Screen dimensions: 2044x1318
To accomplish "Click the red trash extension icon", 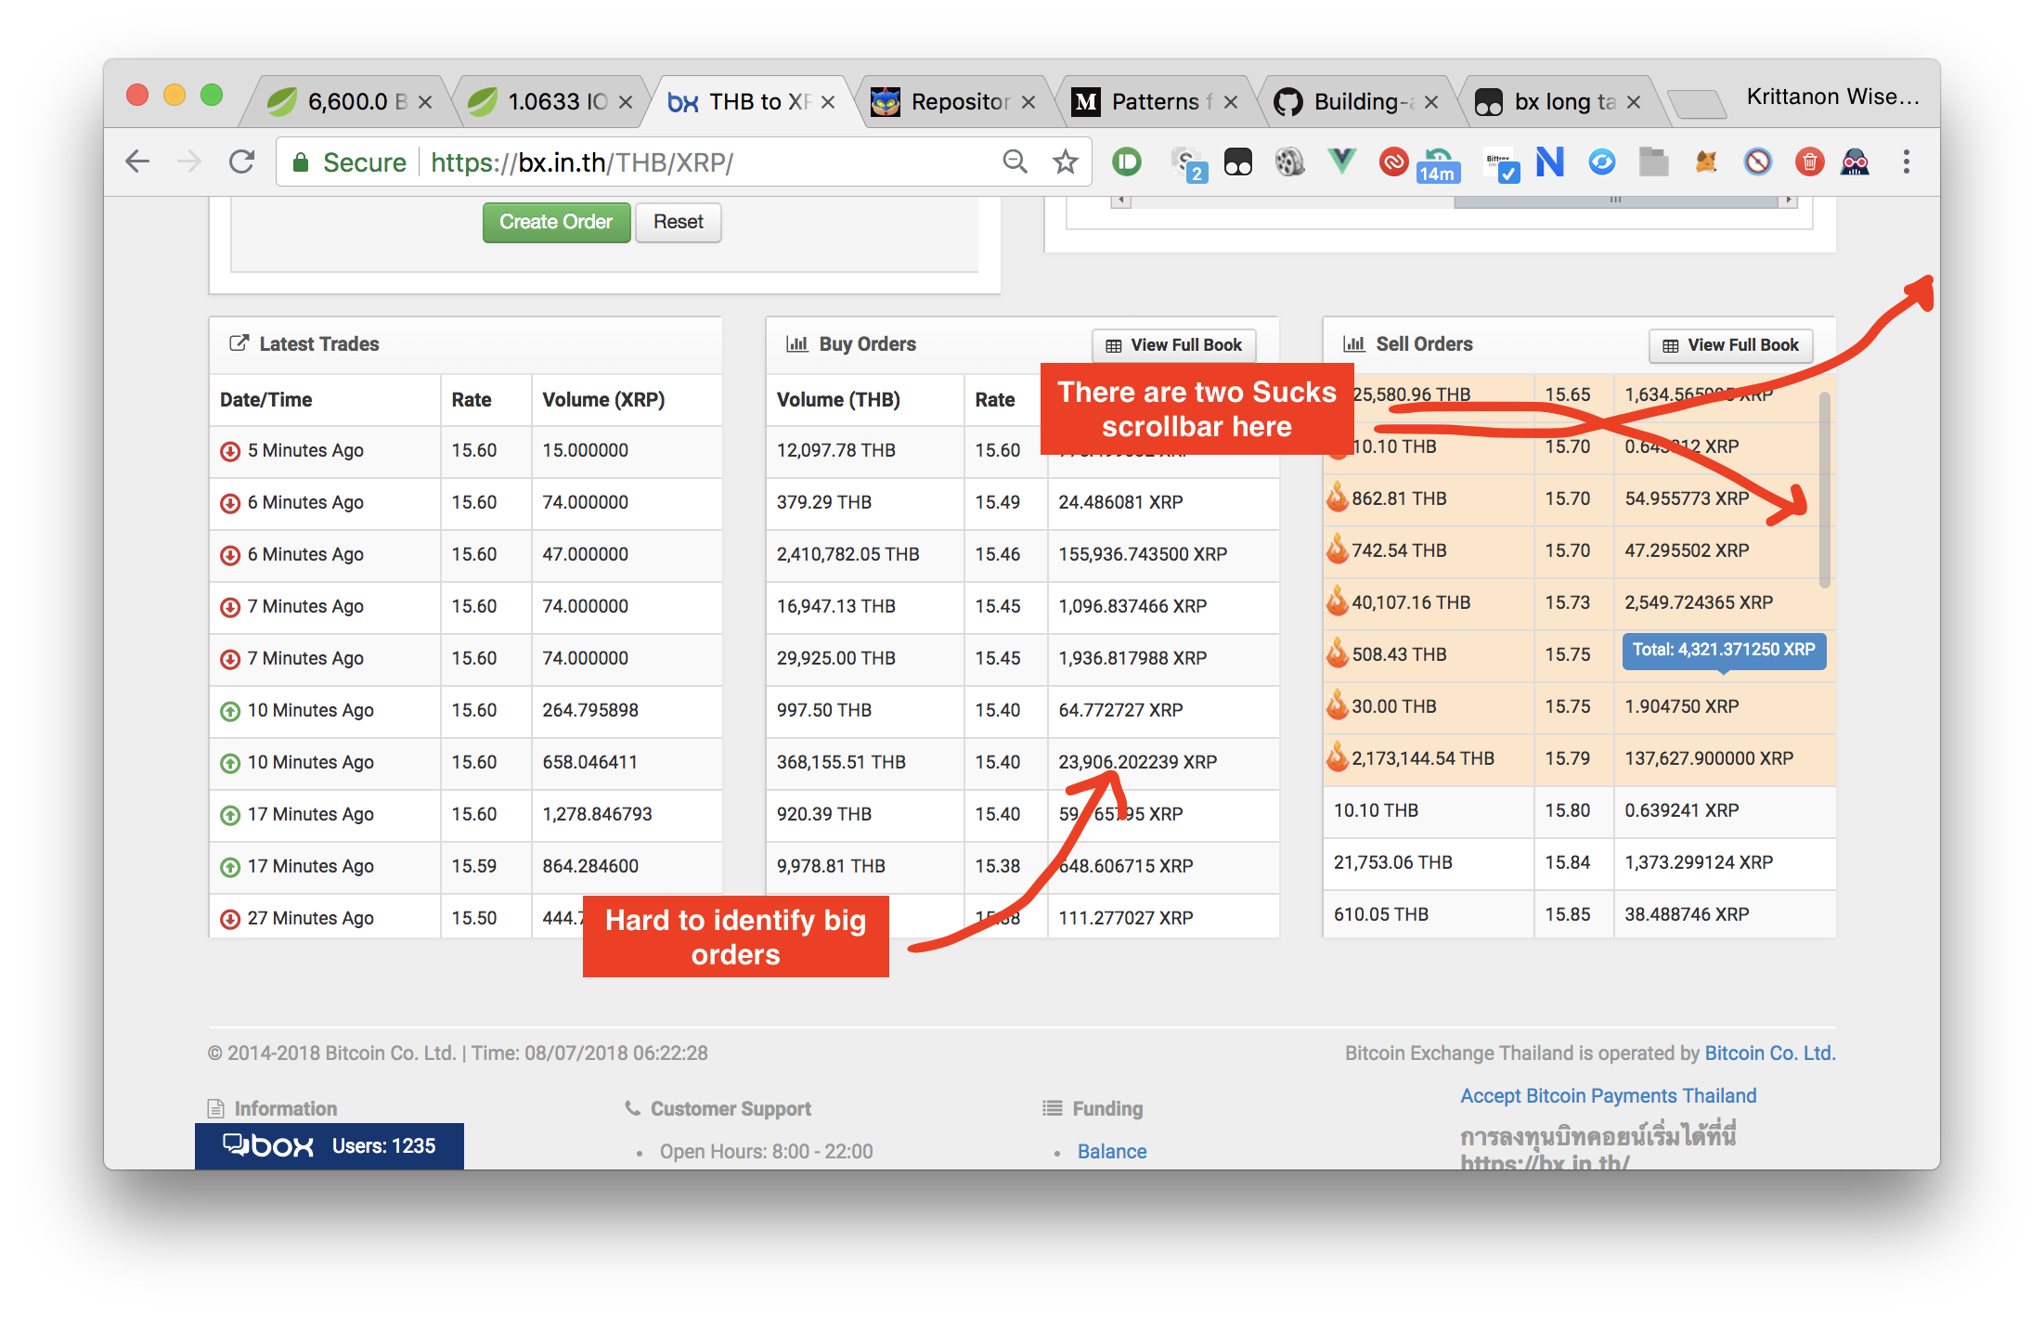I will 1809,162.
